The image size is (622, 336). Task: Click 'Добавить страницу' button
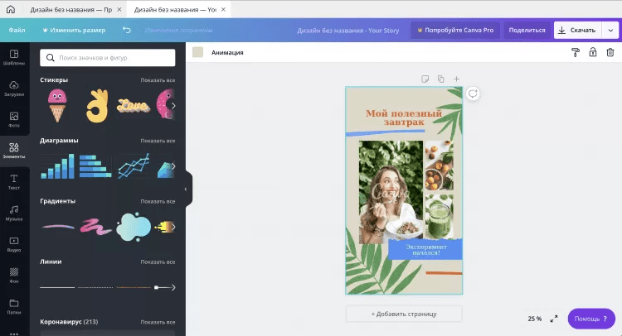pyautogui.click(x=404, y=314)
